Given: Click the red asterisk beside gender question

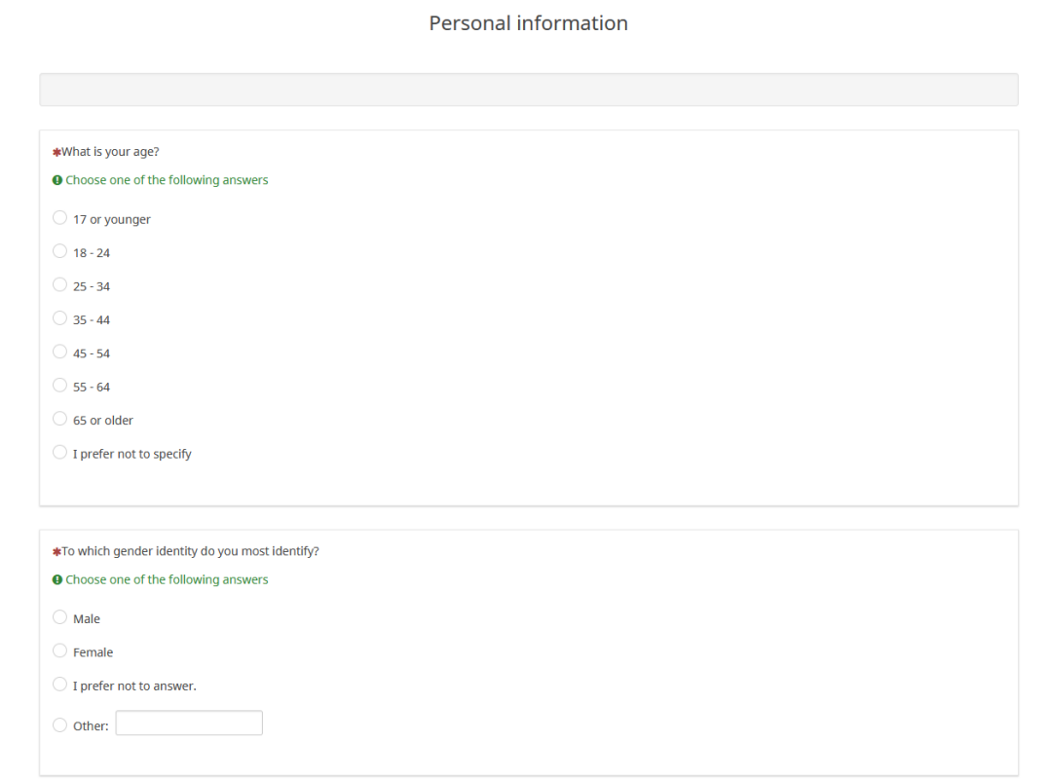Looking at the screenshot, I should pyautogui.click(x=56, y=551).
